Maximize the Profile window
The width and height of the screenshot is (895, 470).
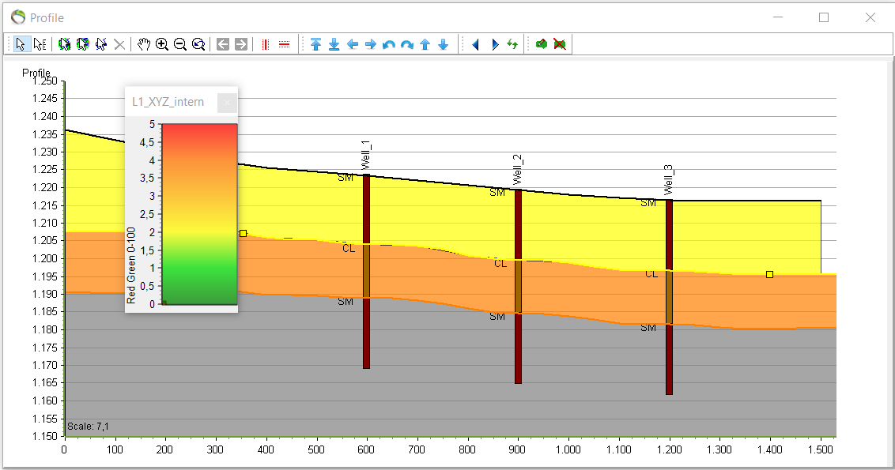pyautogui.click(x=824, y=17)
